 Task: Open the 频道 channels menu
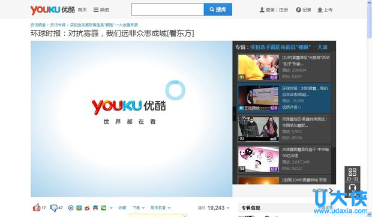101,10
